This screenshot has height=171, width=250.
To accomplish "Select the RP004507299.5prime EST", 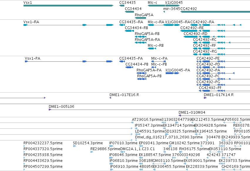I will click(24, 170).
